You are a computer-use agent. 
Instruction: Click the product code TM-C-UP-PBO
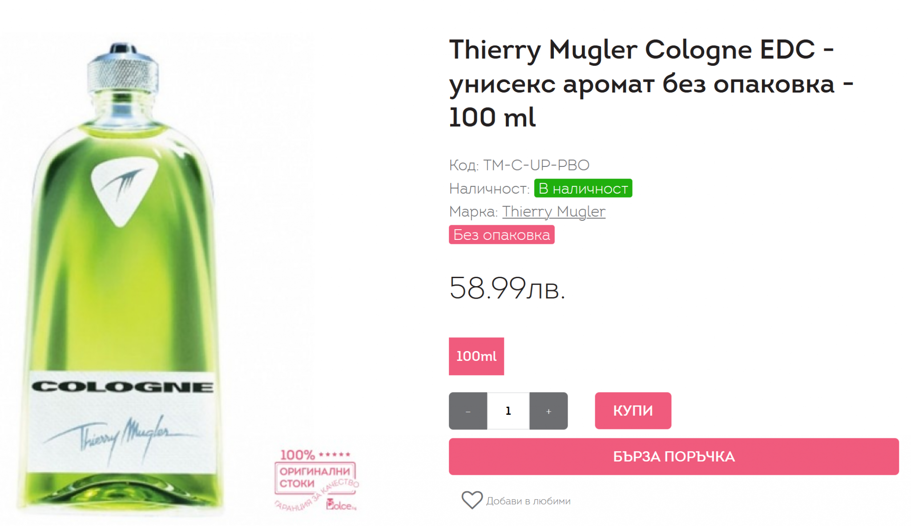536,165
